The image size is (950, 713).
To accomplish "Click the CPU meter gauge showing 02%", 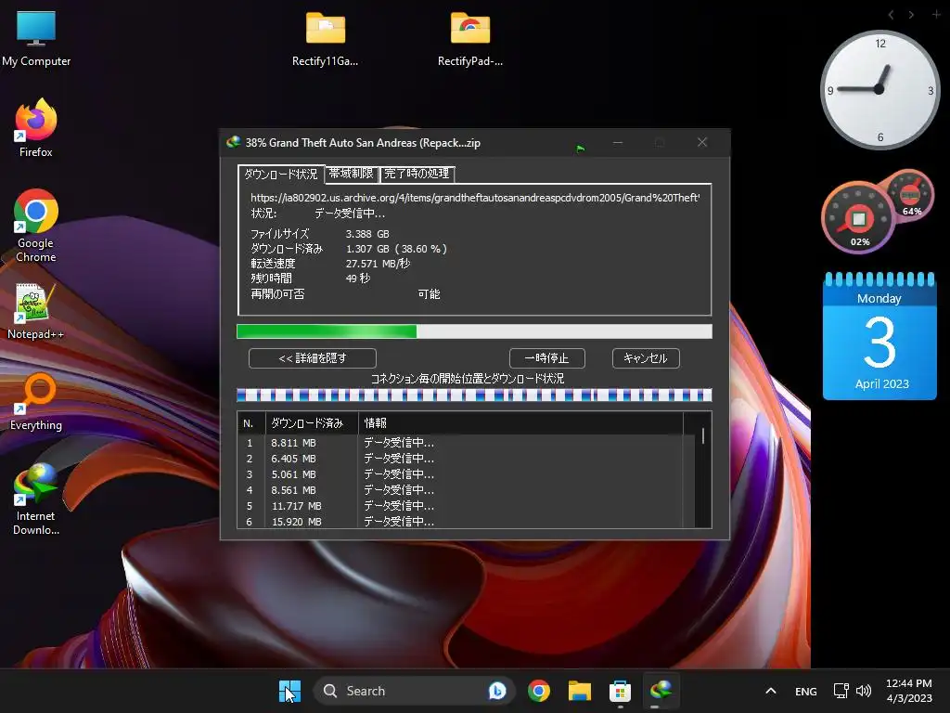I will [858, 218].
